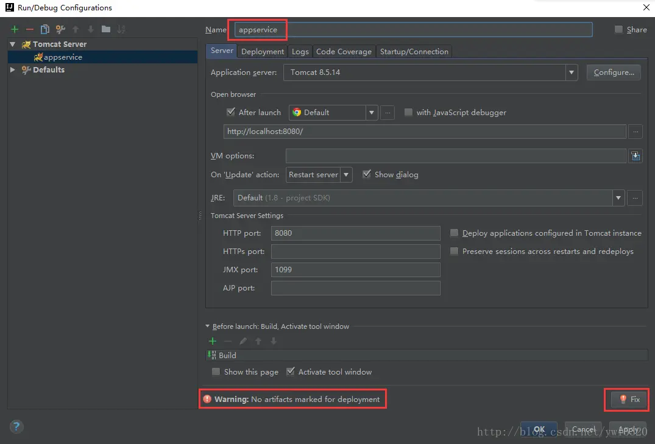Add before-launch task with green plus
Viewport: 655px width, 444px height.
pos(213,341)
